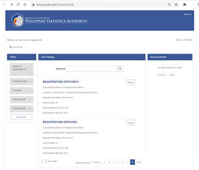Screen dimensions: 199x170
Task: Go to browser home icon
Action: (25, 5)
